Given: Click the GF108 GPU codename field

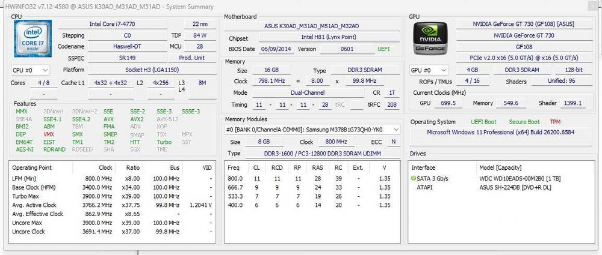Looking at the screenshot, I should pyautogui.click(x=523, y=46).
